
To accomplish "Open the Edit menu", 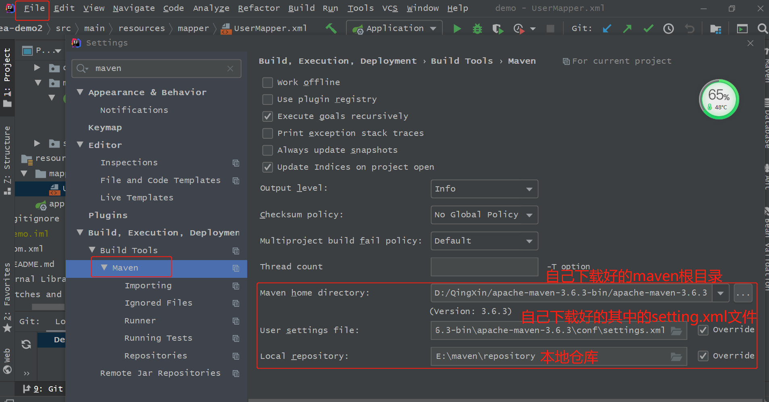I will click(64, 8).
